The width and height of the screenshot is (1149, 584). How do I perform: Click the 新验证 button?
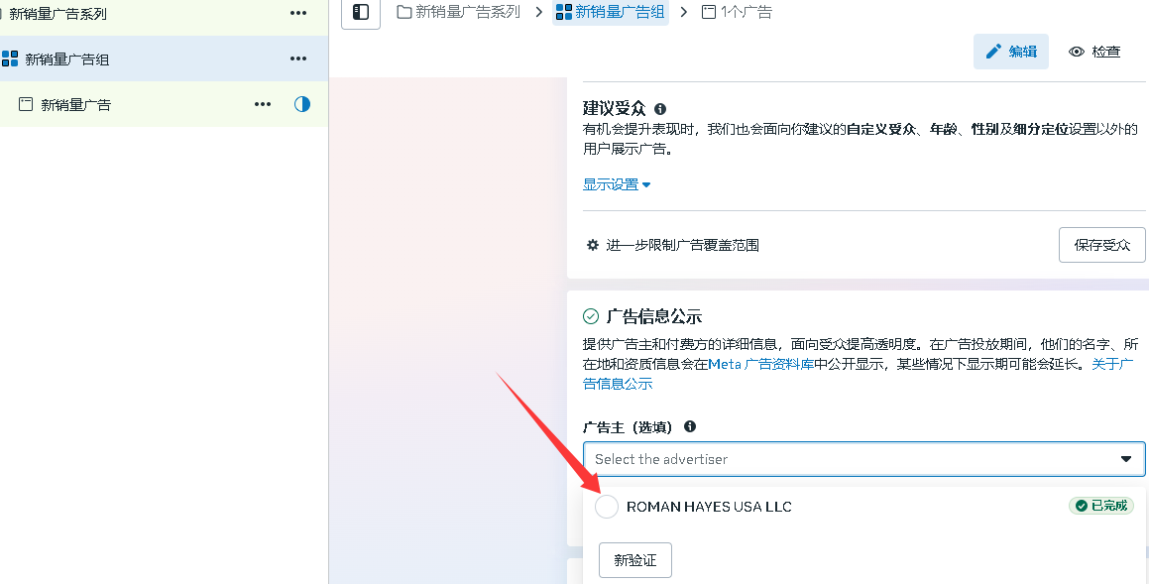tap(635, 560)
